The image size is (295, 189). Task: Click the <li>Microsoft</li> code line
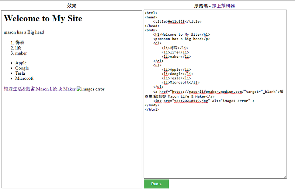pos(180,83)
